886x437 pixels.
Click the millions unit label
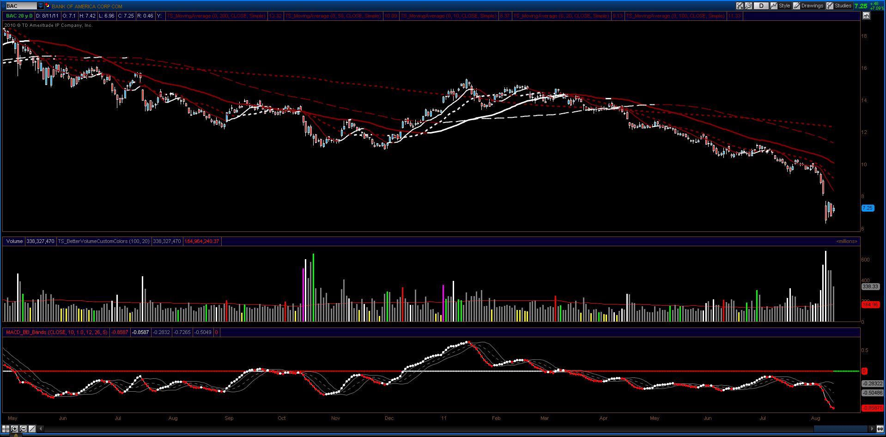[846, 241]
